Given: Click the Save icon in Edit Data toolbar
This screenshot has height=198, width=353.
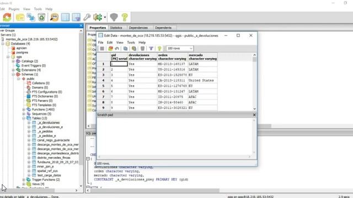Looking at the screenshot, I should (x=102, y=48).
